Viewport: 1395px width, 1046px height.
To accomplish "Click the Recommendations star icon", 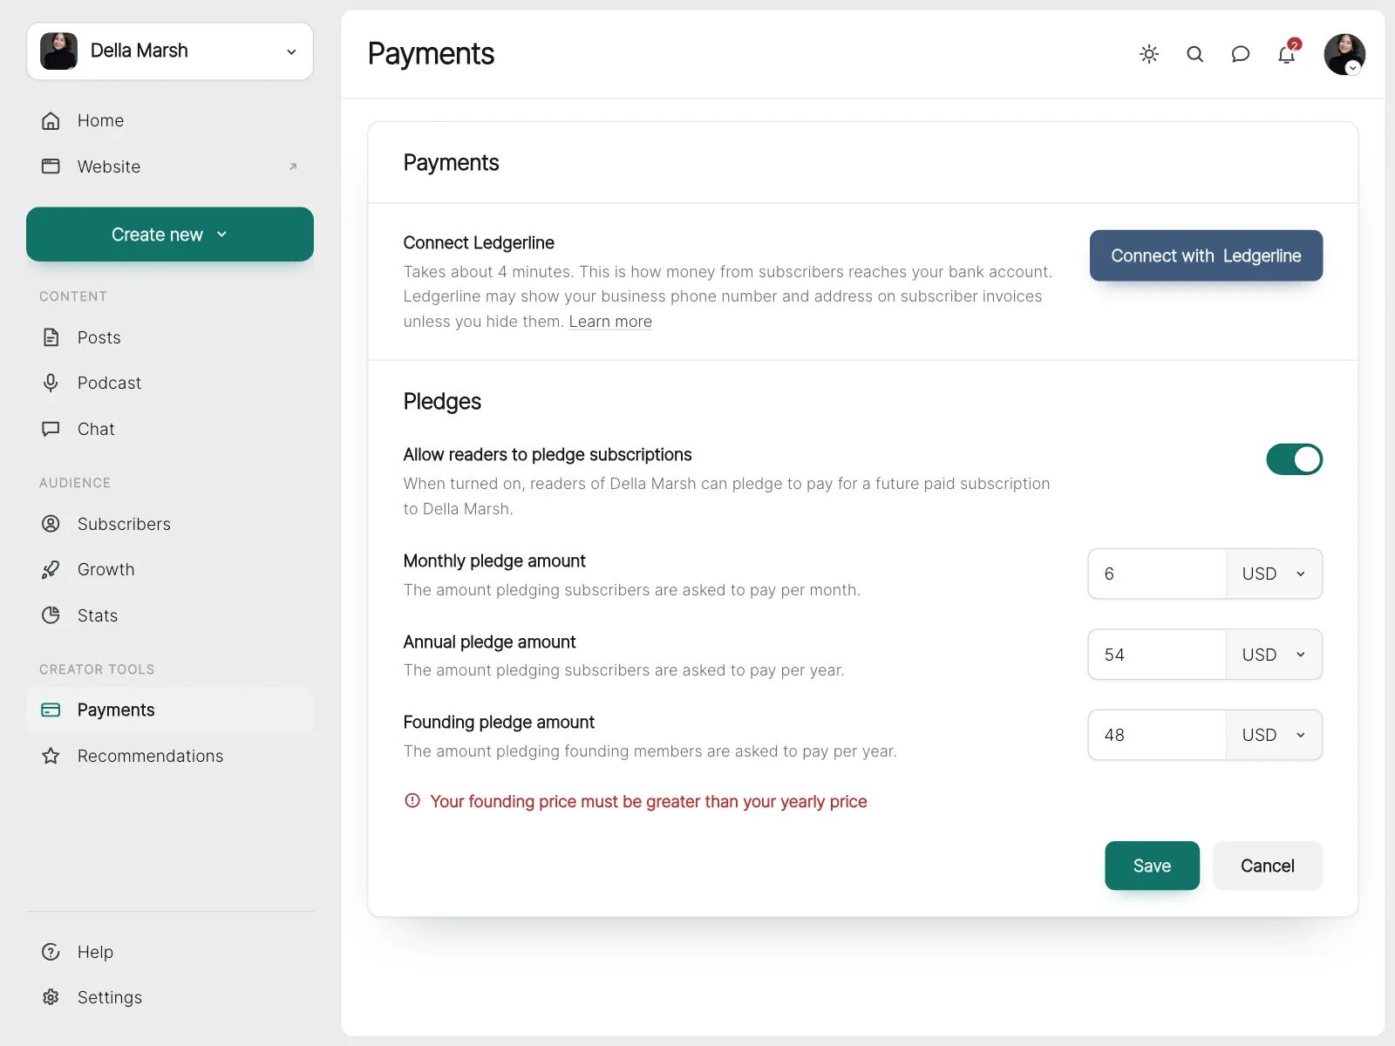I will click(x=51, y=756).
